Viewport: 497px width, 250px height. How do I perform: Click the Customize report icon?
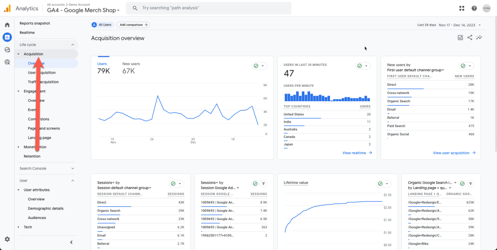click(x=460, y=38)
